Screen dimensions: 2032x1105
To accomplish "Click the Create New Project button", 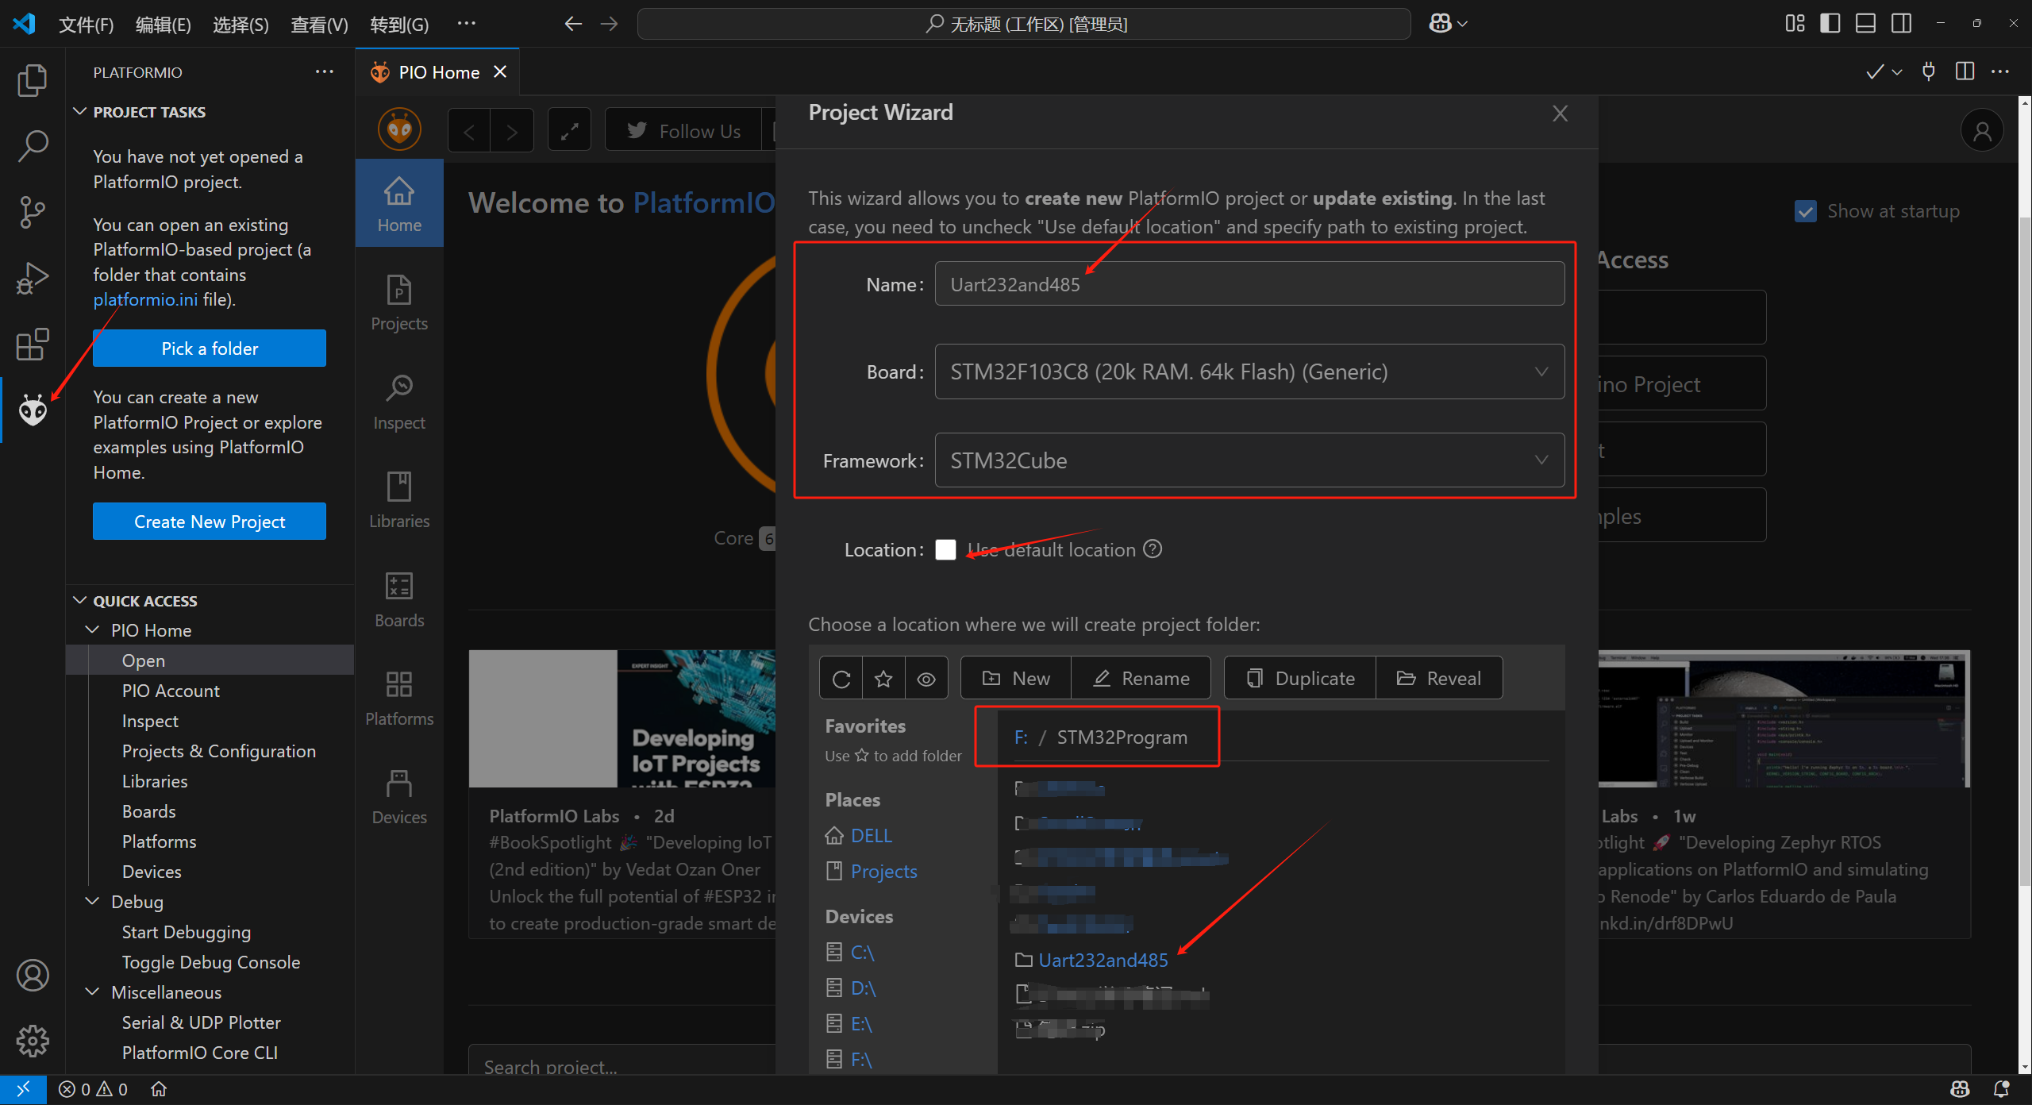I will click(209, 521).
